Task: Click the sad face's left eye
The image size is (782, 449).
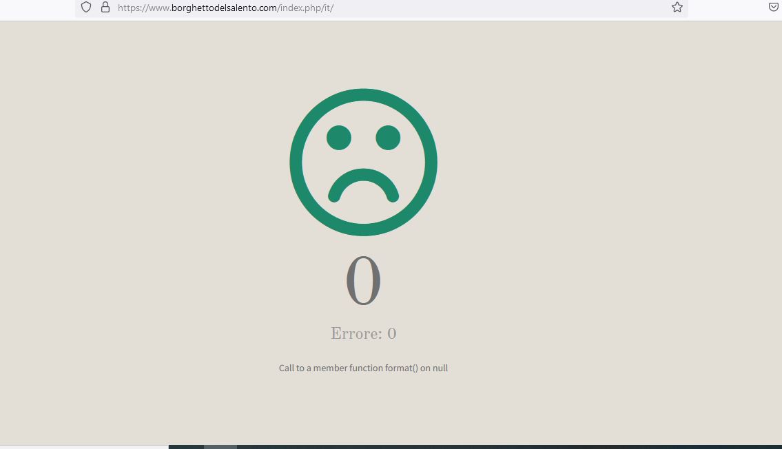Action: (x=339, y=138)
